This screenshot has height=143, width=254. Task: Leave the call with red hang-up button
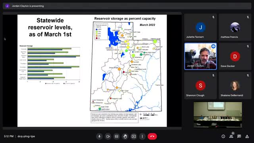152,136
